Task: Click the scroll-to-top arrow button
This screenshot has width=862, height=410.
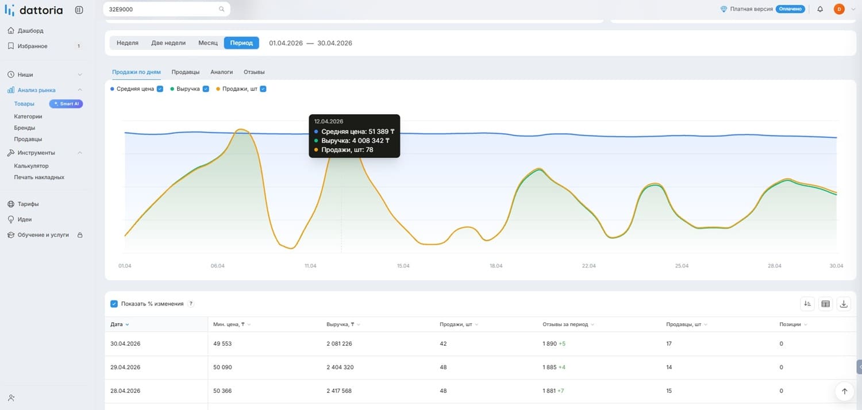Action: (x=844, y=391)
